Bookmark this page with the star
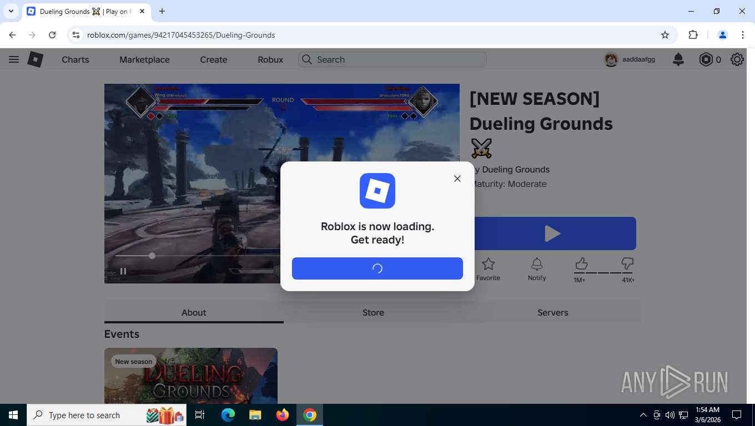Image resolution: width=755 pixels, height=426 pixels. (x=665, y=35)
